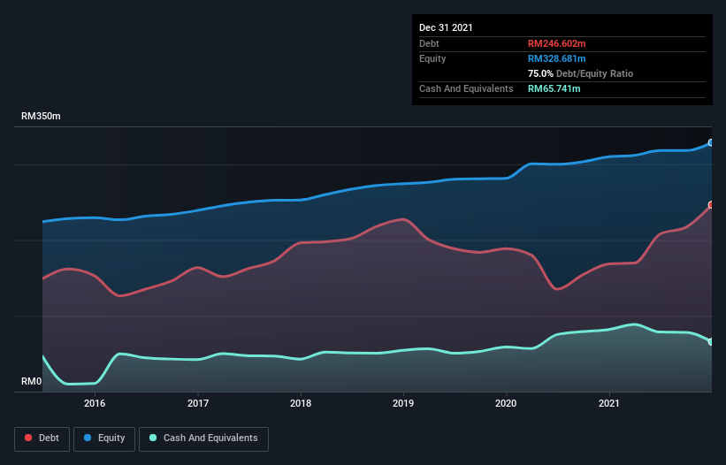Image resolution: width=726 pixels, height=465 pixels.
Task: Click the 2020 x-axis label
Action: point(506,403)
